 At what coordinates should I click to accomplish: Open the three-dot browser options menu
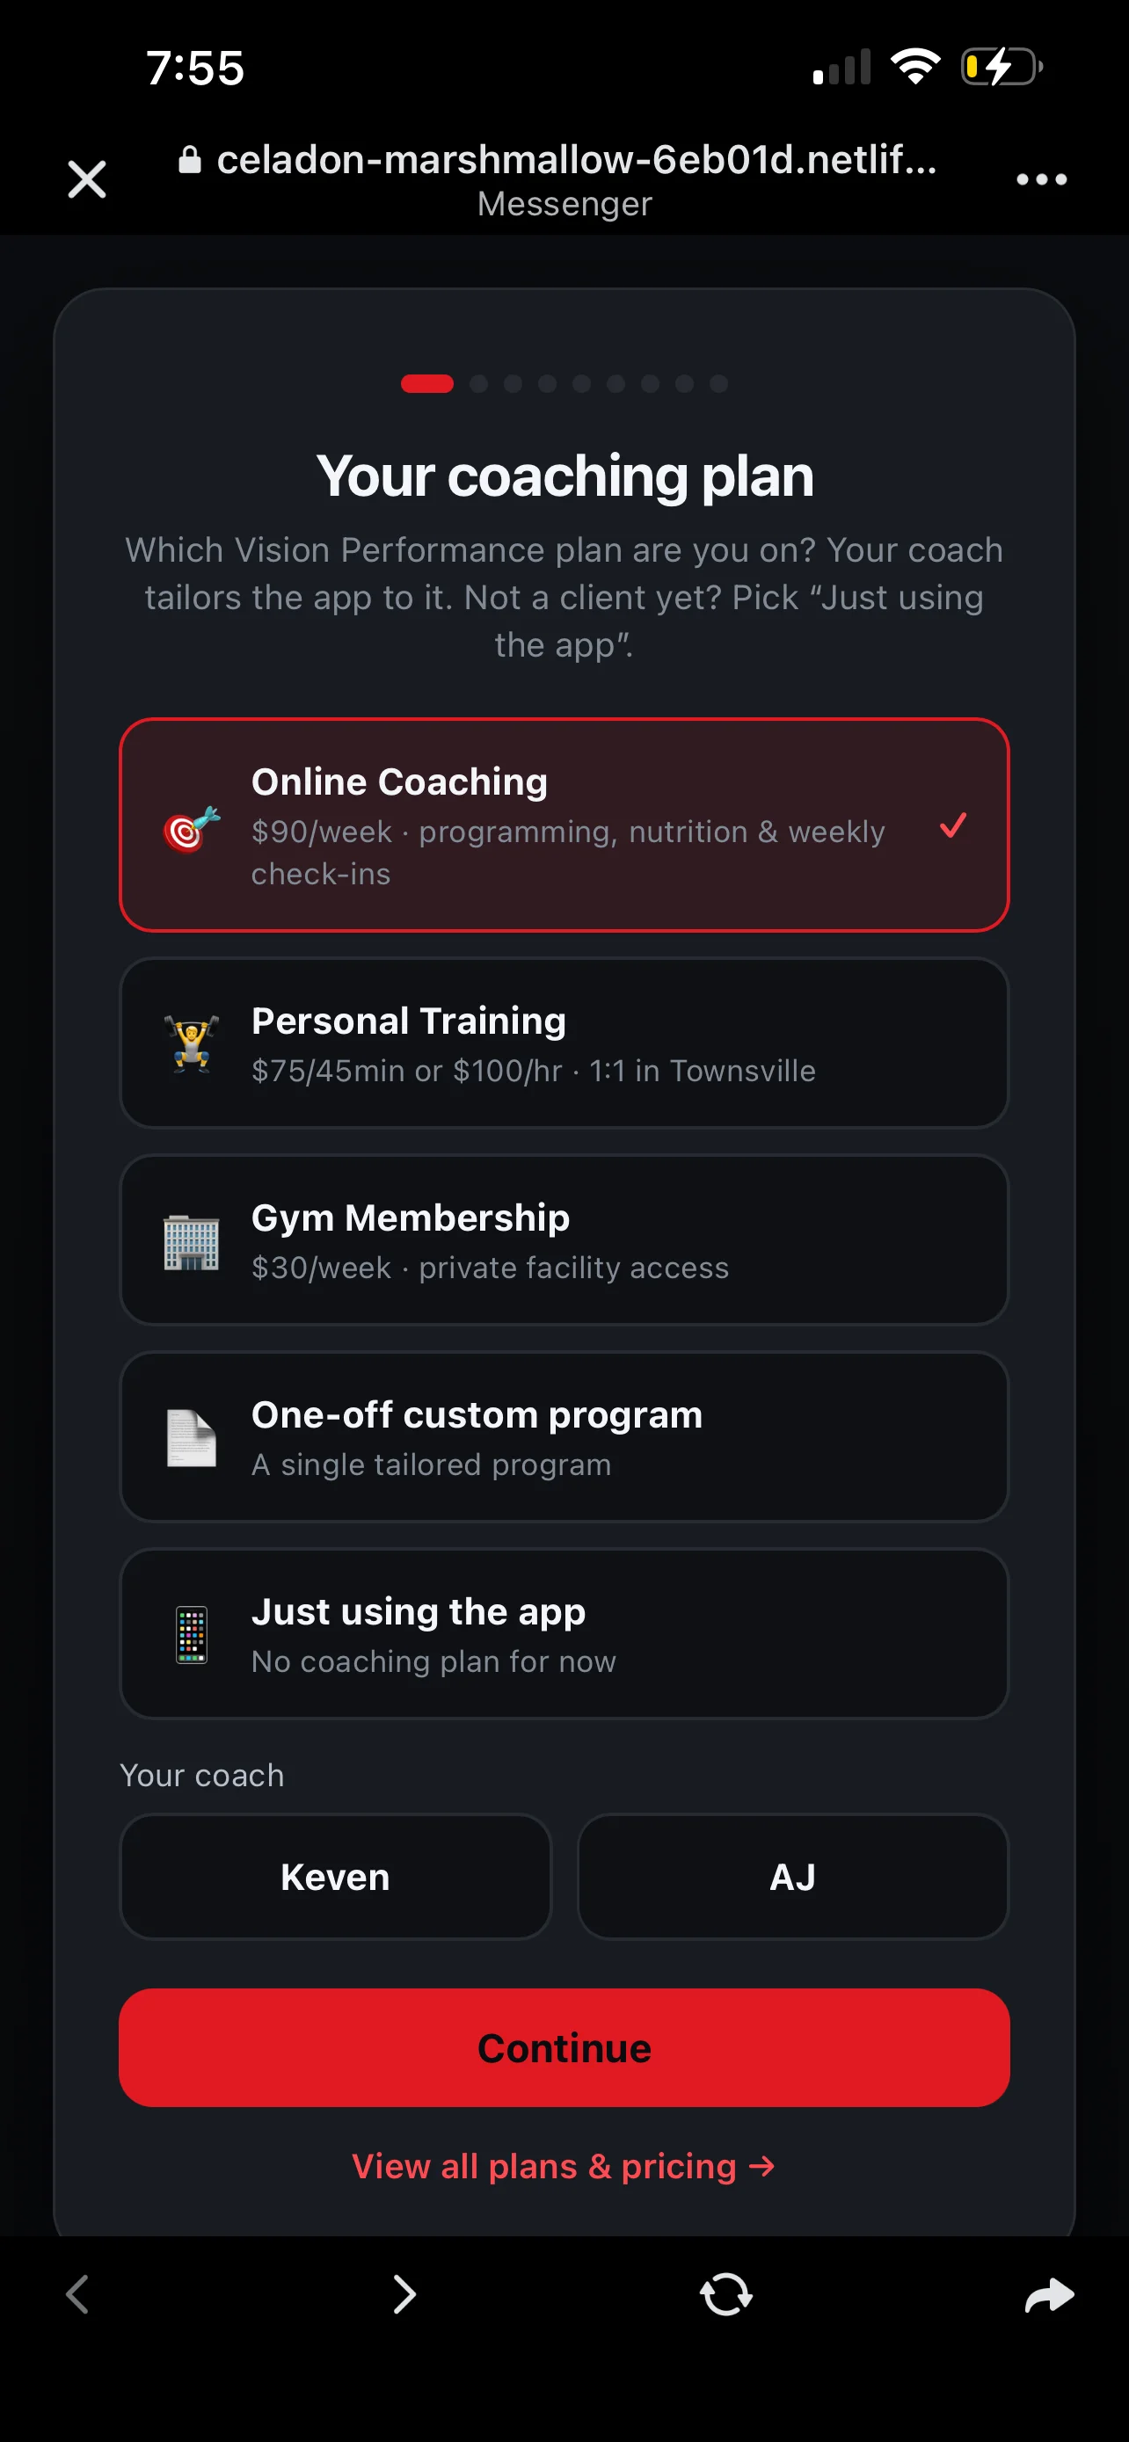1041,179
